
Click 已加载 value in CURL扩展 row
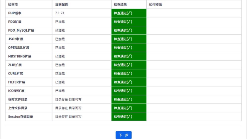(x=60, y=73)
